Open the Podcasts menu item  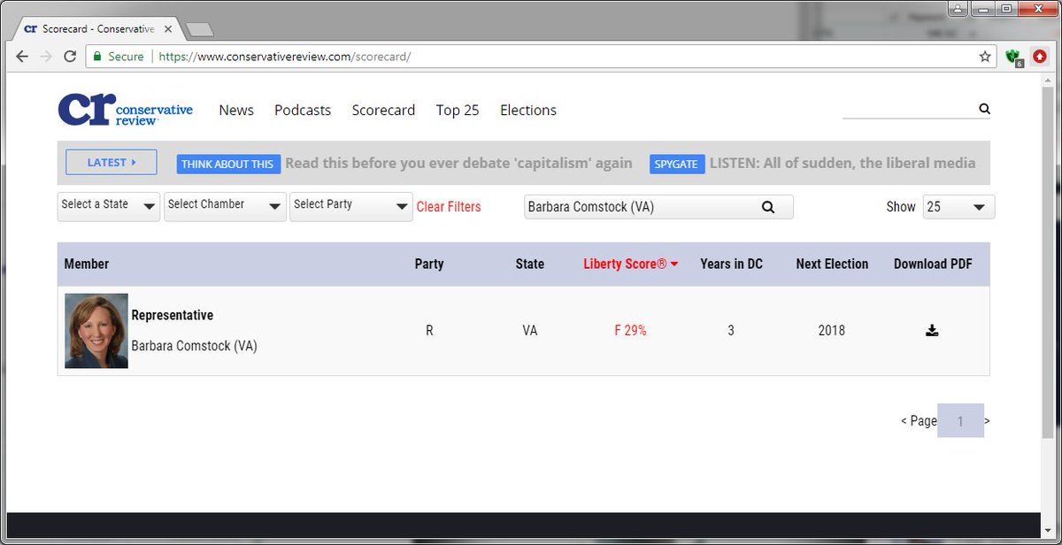point(303,110)
